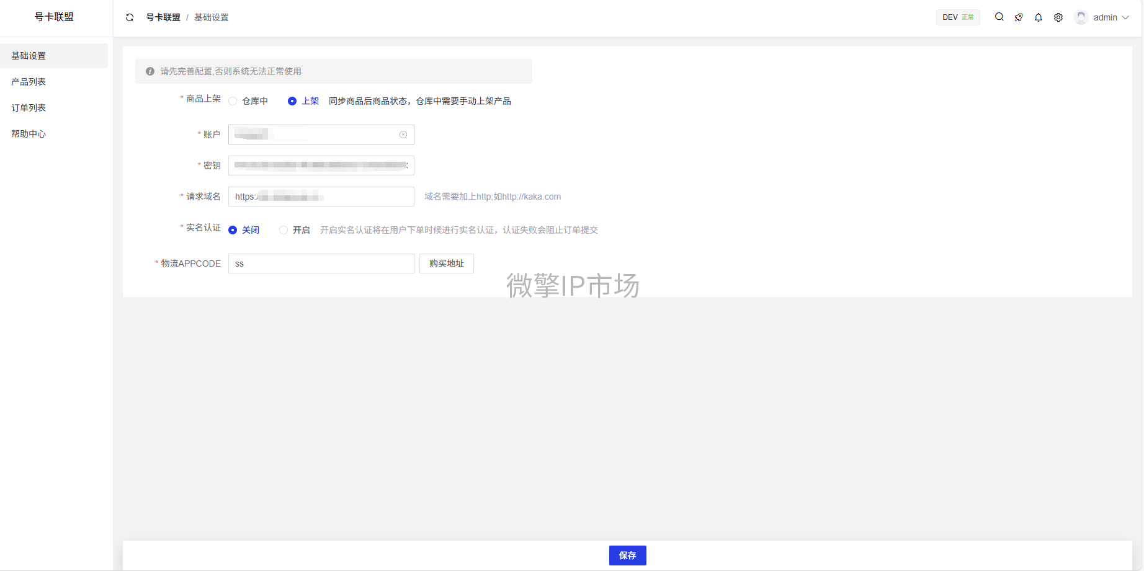Open notifications via the bell icon
Viewport: 1144px width, 571px height.
[x=1039, y=17]
